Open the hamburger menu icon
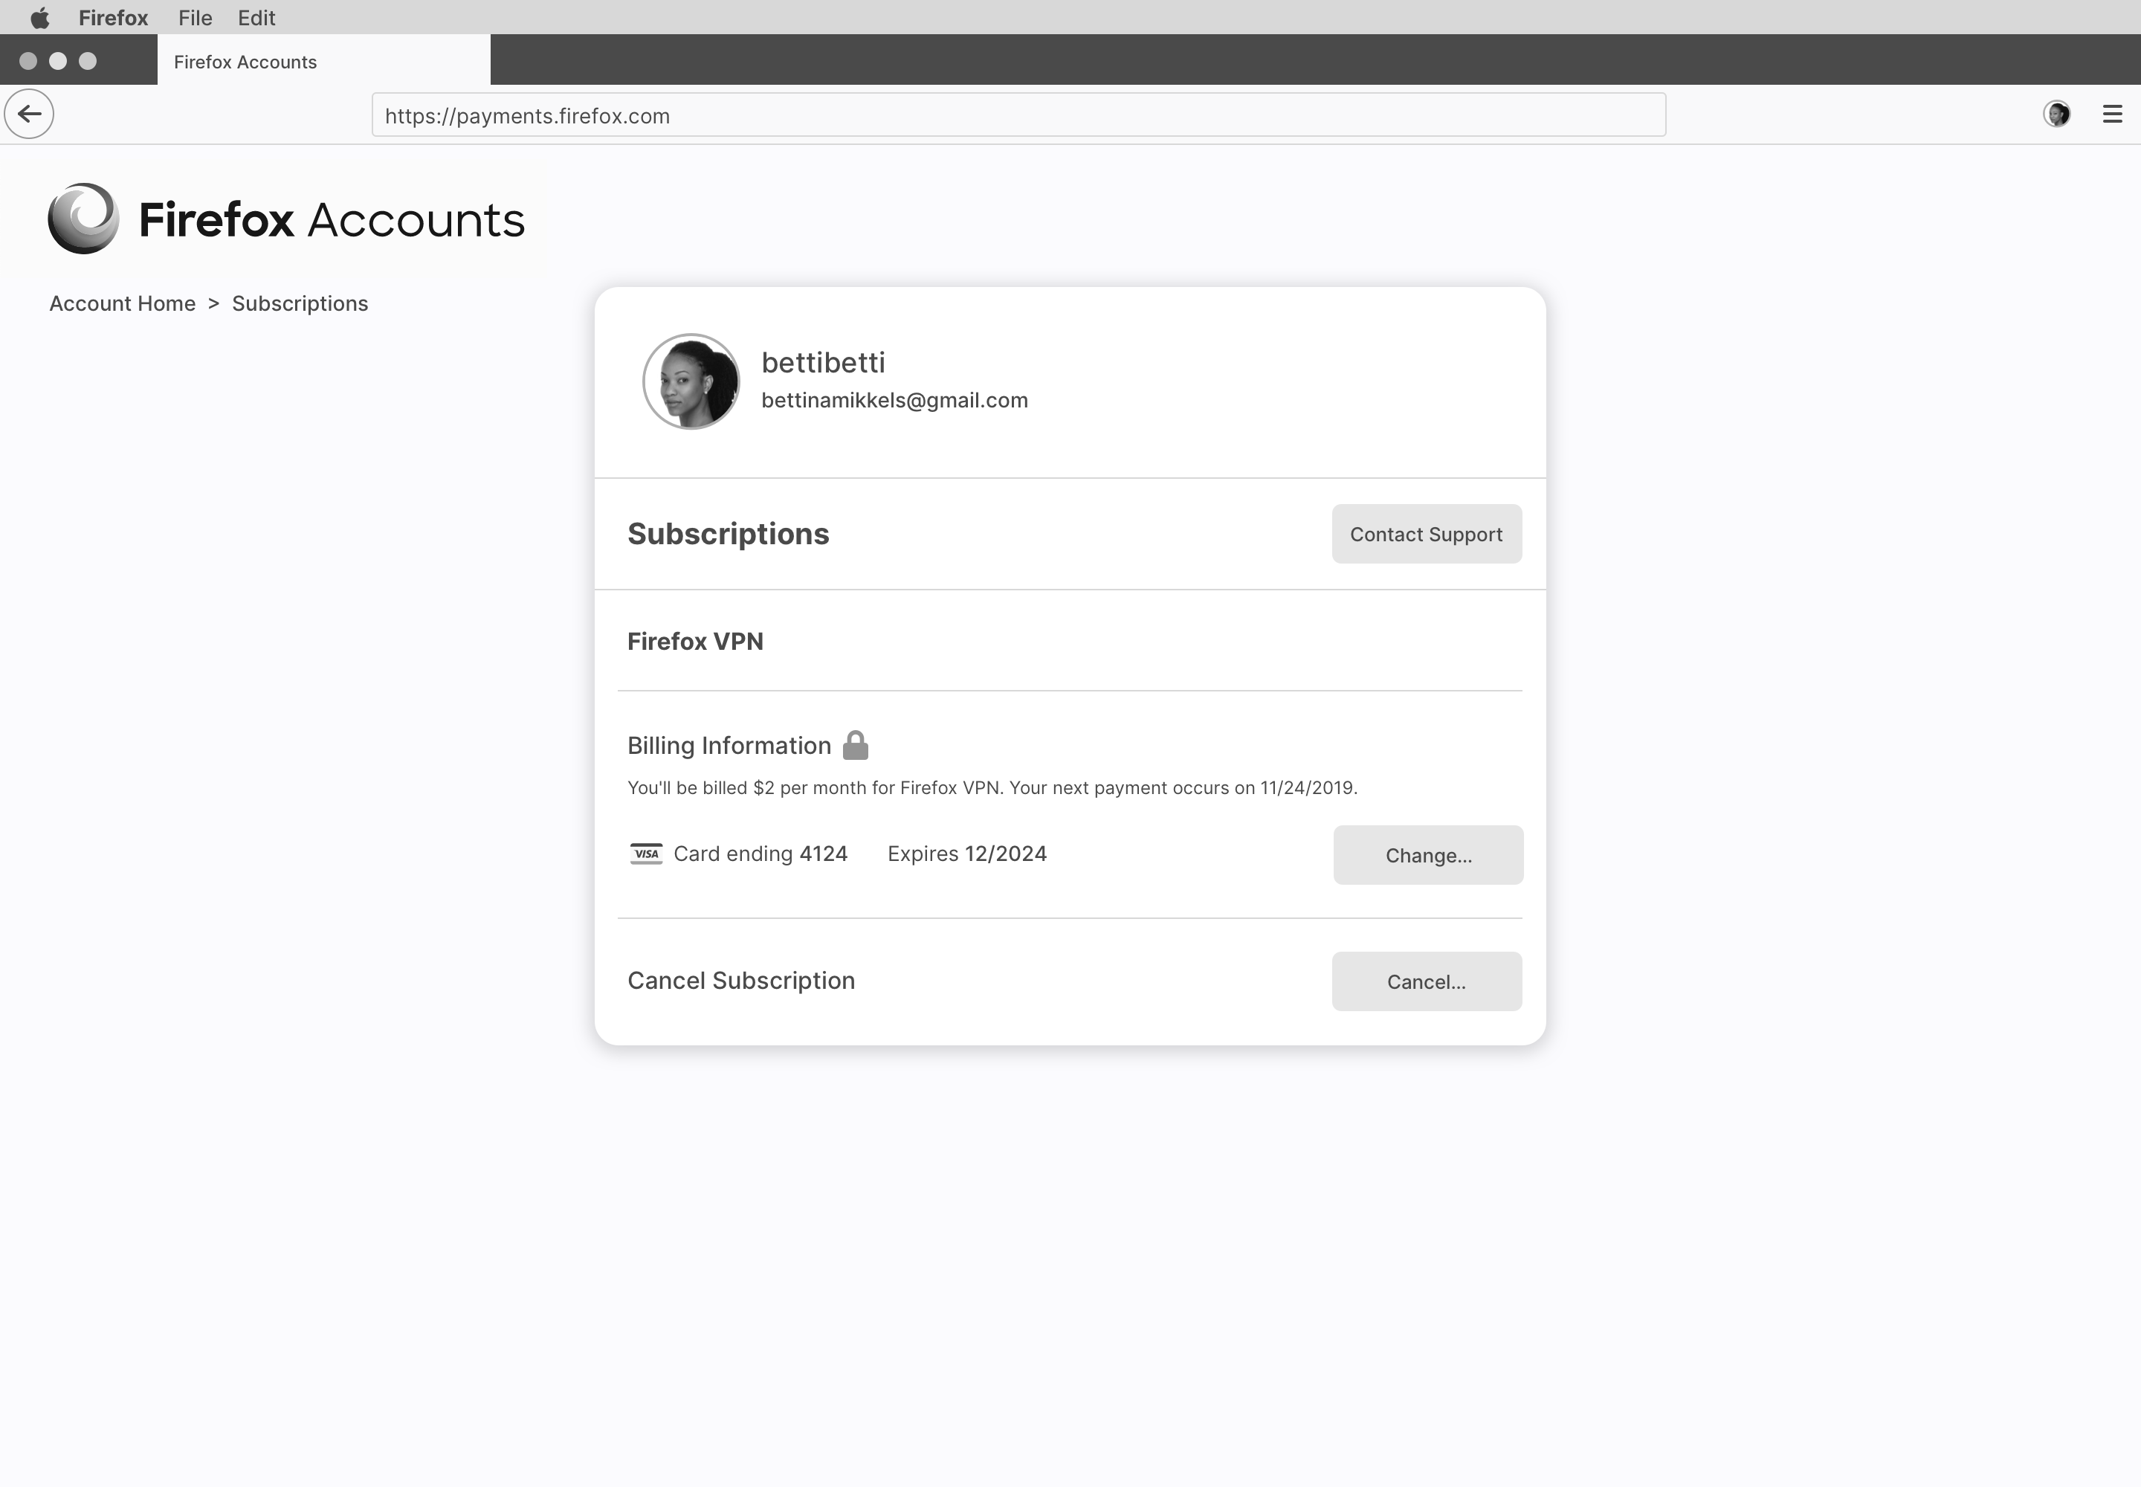The height and width of the screenshot is (1487, 2141). 2112,114
